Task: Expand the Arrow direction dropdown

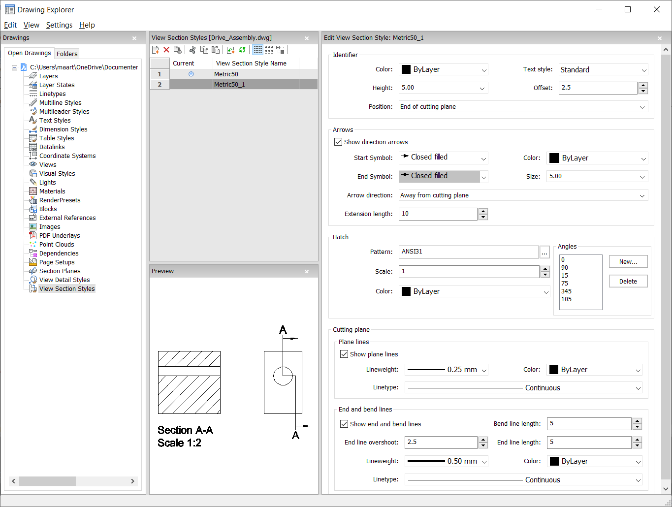Action: pyautogui.click(x=641, y=195)
